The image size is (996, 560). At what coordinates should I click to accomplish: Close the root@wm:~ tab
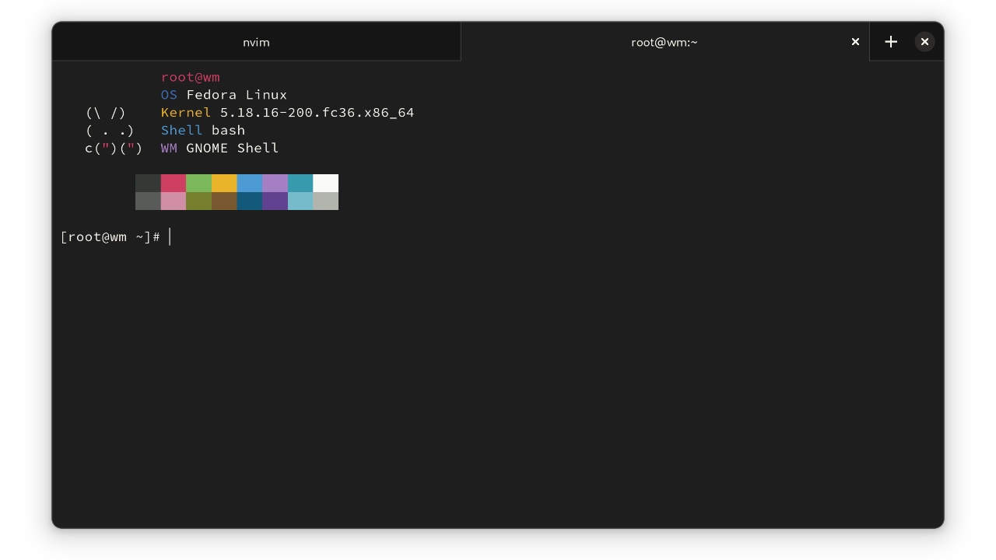pyautogui.click(x=855, y=42)
